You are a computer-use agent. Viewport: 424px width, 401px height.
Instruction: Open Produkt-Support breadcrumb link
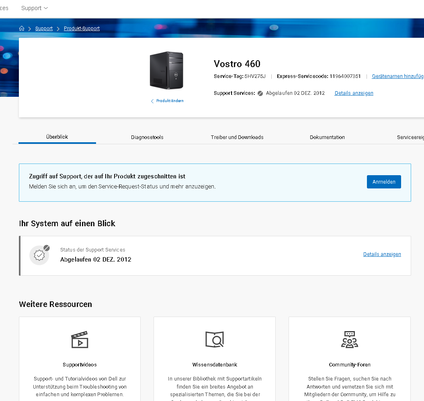82,29
